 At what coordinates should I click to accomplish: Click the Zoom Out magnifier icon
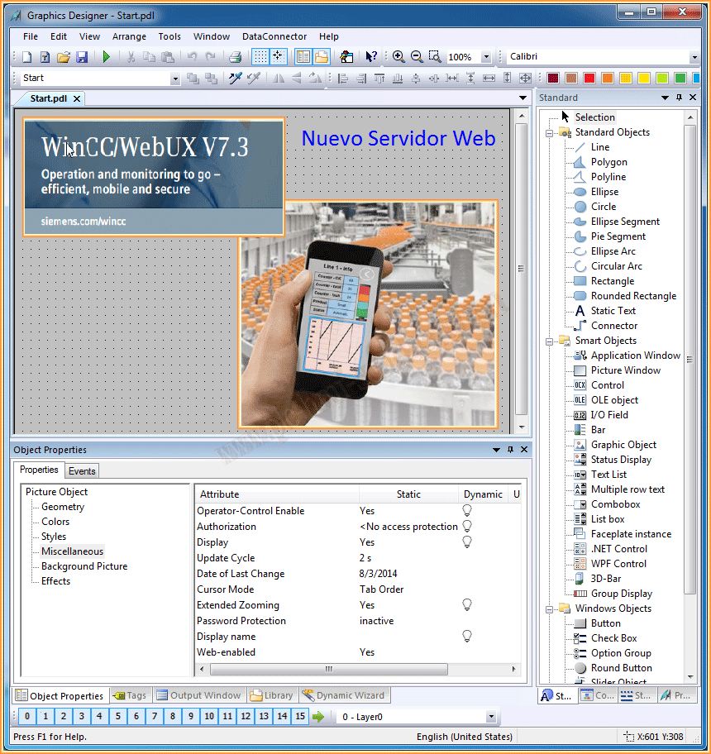(417, 57)
